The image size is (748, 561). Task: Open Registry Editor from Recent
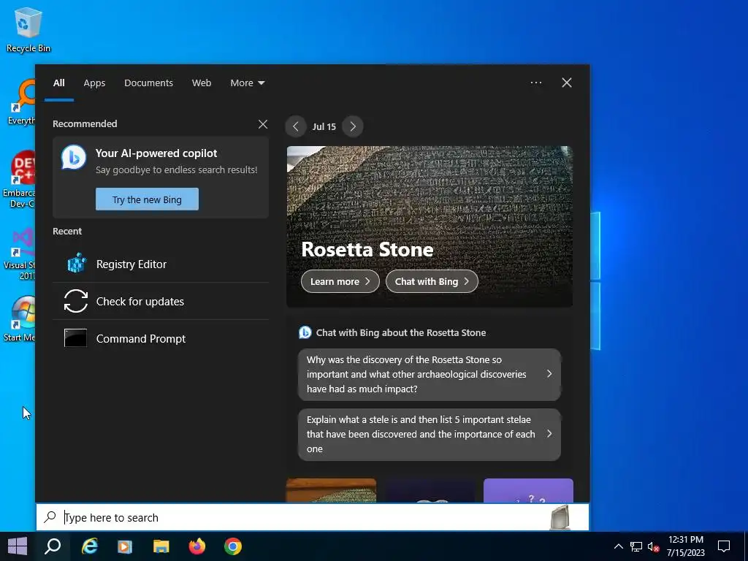click(x=161, y=264)
